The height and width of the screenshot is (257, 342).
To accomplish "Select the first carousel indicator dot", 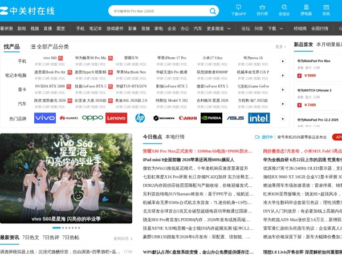I will (56, 228).
